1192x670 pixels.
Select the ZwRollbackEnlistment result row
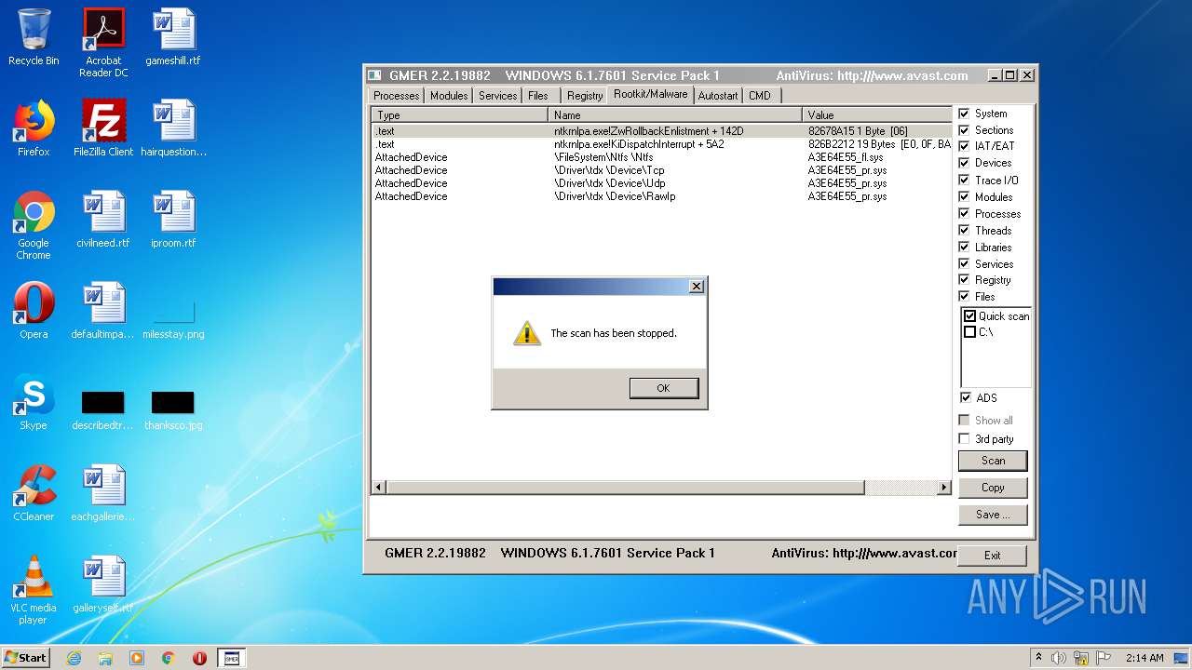(661, 131)
